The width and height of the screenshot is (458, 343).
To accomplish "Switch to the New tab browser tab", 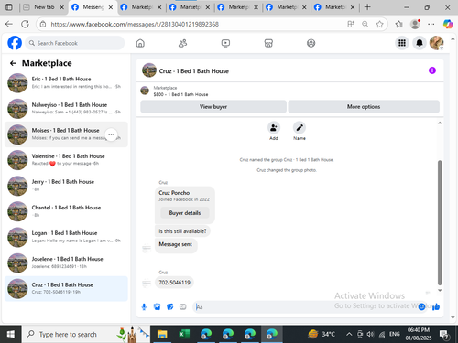I will [44, 7].
